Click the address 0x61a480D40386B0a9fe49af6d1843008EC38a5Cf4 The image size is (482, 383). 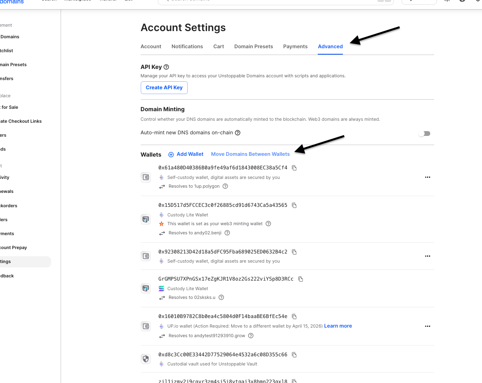(223, 168)
